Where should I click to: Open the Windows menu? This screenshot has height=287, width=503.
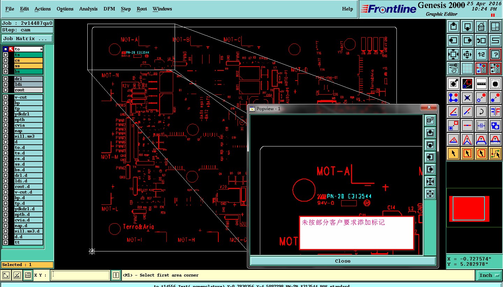[162, 9]
